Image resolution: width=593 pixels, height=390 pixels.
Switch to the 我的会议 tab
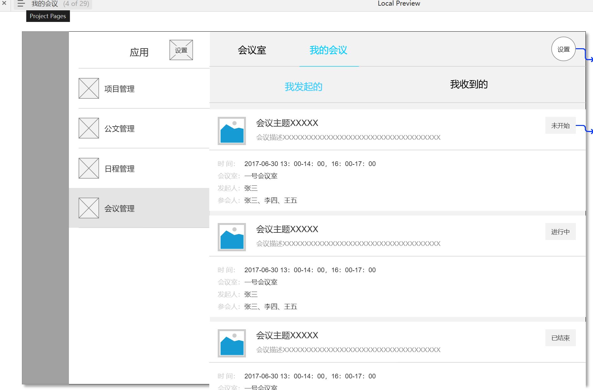click(x=328, y=50)
